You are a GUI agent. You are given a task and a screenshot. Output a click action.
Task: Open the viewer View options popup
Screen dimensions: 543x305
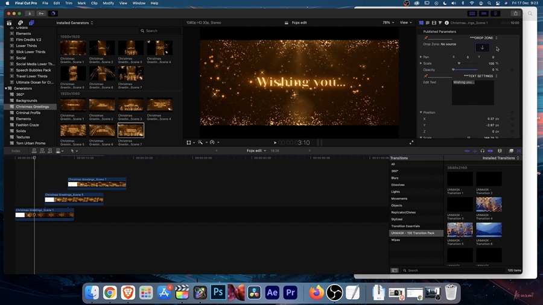(406, 23)
